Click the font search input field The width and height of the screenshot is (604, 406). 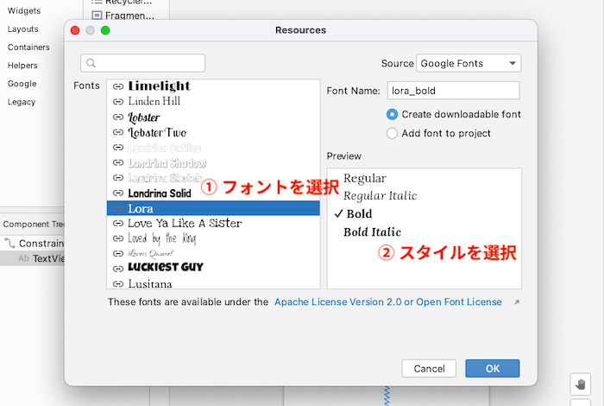tap(142, 63)
